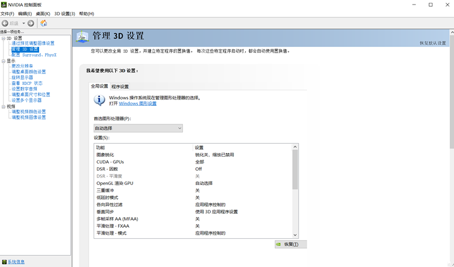Image resolution: width=454 pixels, height=267 pixels.
Task: Open the 桌面(K) menu
Action: tap(43, 14)
